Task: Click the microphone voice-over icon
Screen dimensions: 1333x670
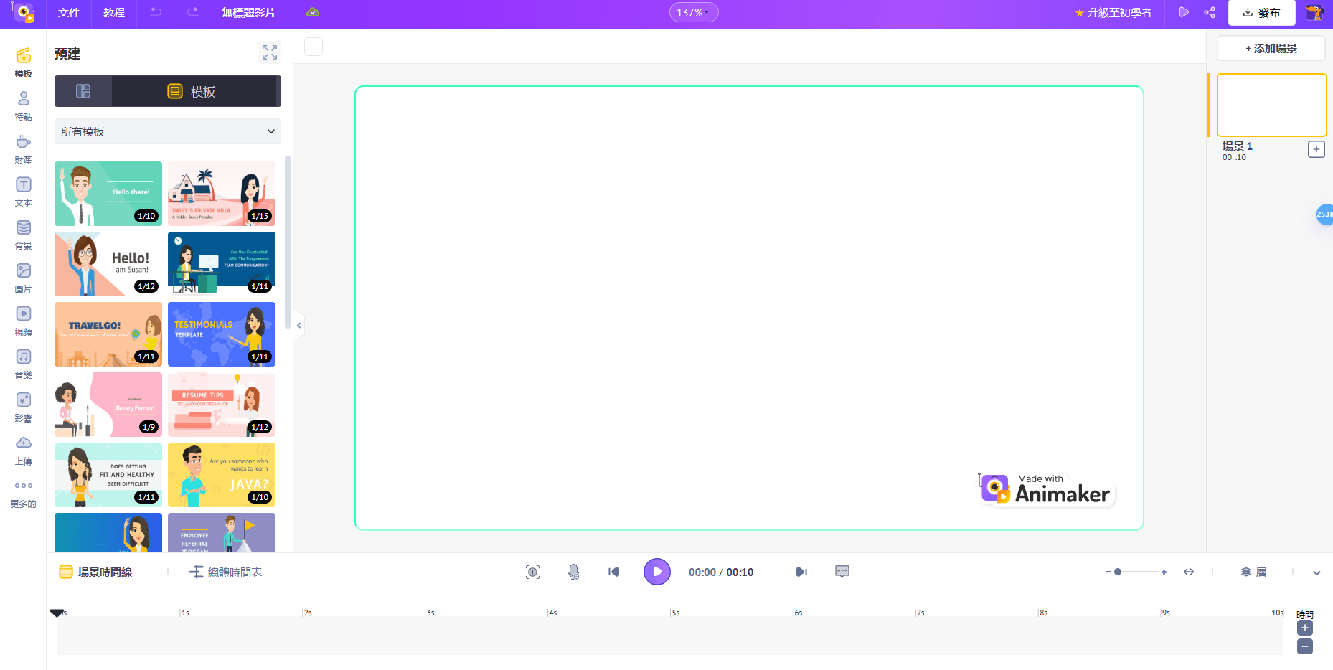Action: [573, 572]
